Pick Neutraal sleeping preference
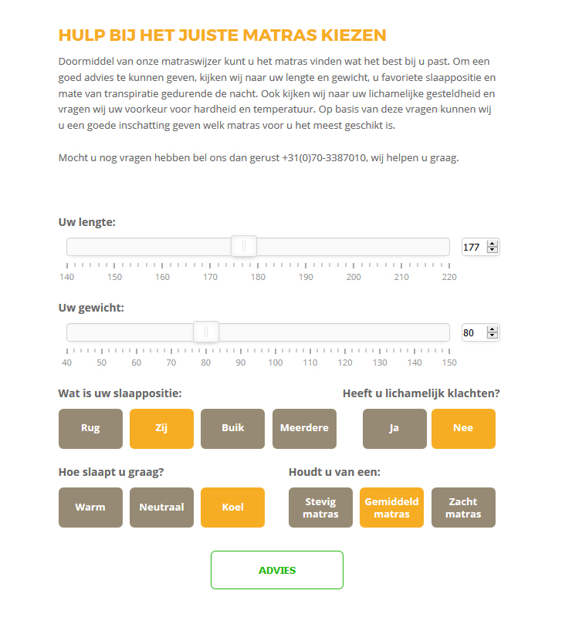This screenshot has width=572, height=634. coord(161,508)
